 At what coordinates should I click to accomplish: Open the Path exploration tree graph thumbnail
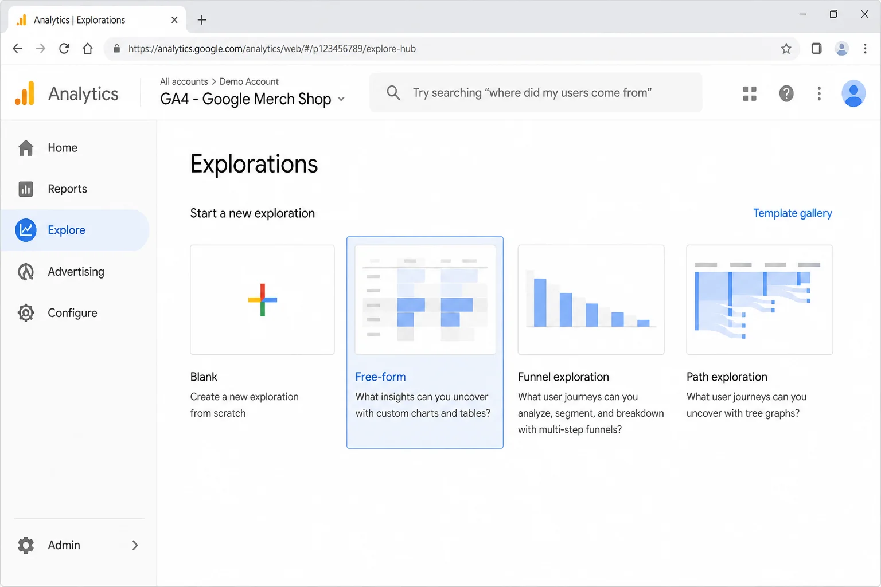tap(759, 300)
